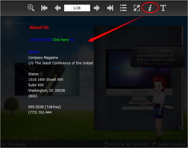This screenshot has width=188, height=148.
Task: Click the 'Suite 400' line
Action: point(36,85)
